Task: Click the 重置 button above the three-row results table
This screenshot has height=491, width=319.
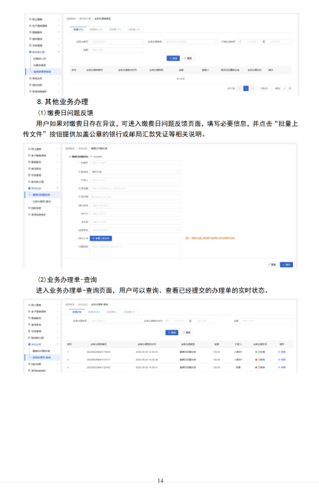Action: pos(186,332)
